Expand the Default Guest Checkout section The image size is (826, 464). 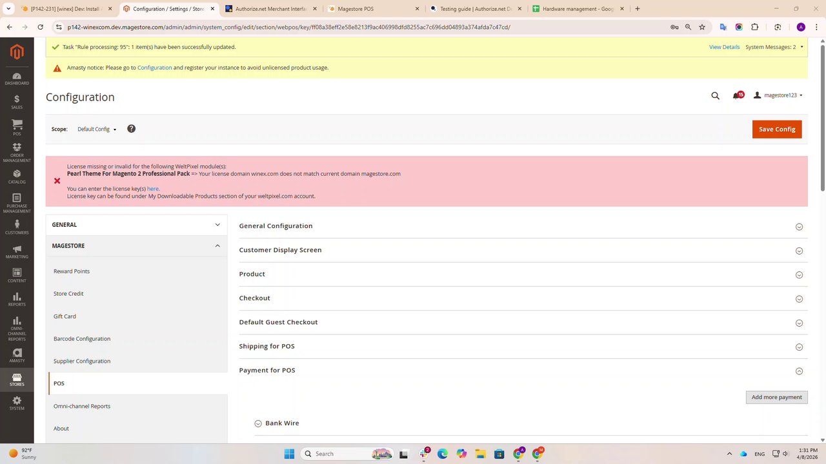[x=523, y=322]
